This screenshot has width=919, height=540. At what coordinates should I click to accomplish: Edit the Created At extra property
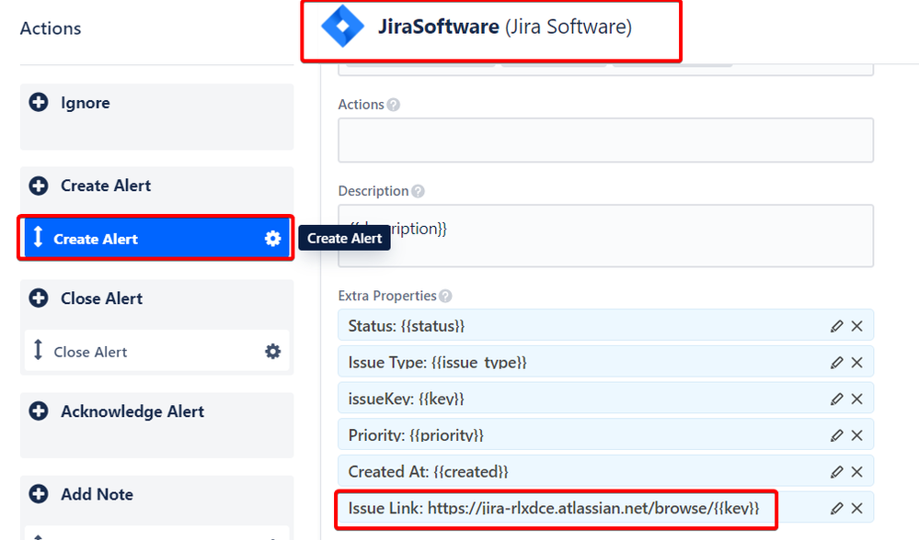836,471
